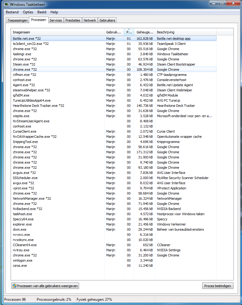Viewport: 242px width, 305px height.
Task: Select Hearthstone Deck Tracker.exe *32 process
Action: coord(114,106)
